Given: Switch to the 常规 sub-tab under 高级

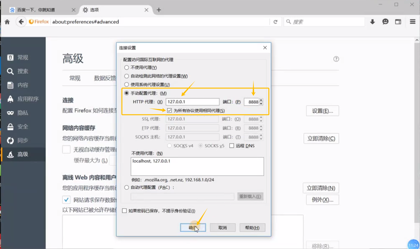Looking at the screenshot, I should (75, 78).
